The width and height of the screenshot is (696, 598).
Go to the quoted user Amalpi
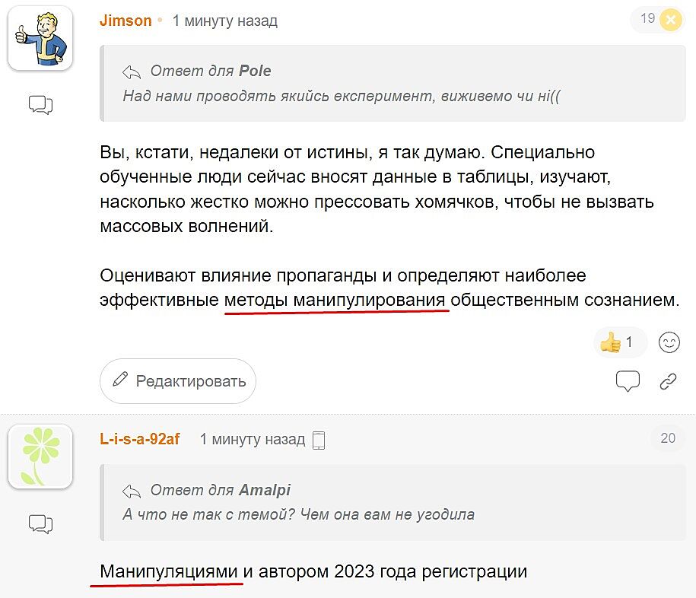pos(265,490)
